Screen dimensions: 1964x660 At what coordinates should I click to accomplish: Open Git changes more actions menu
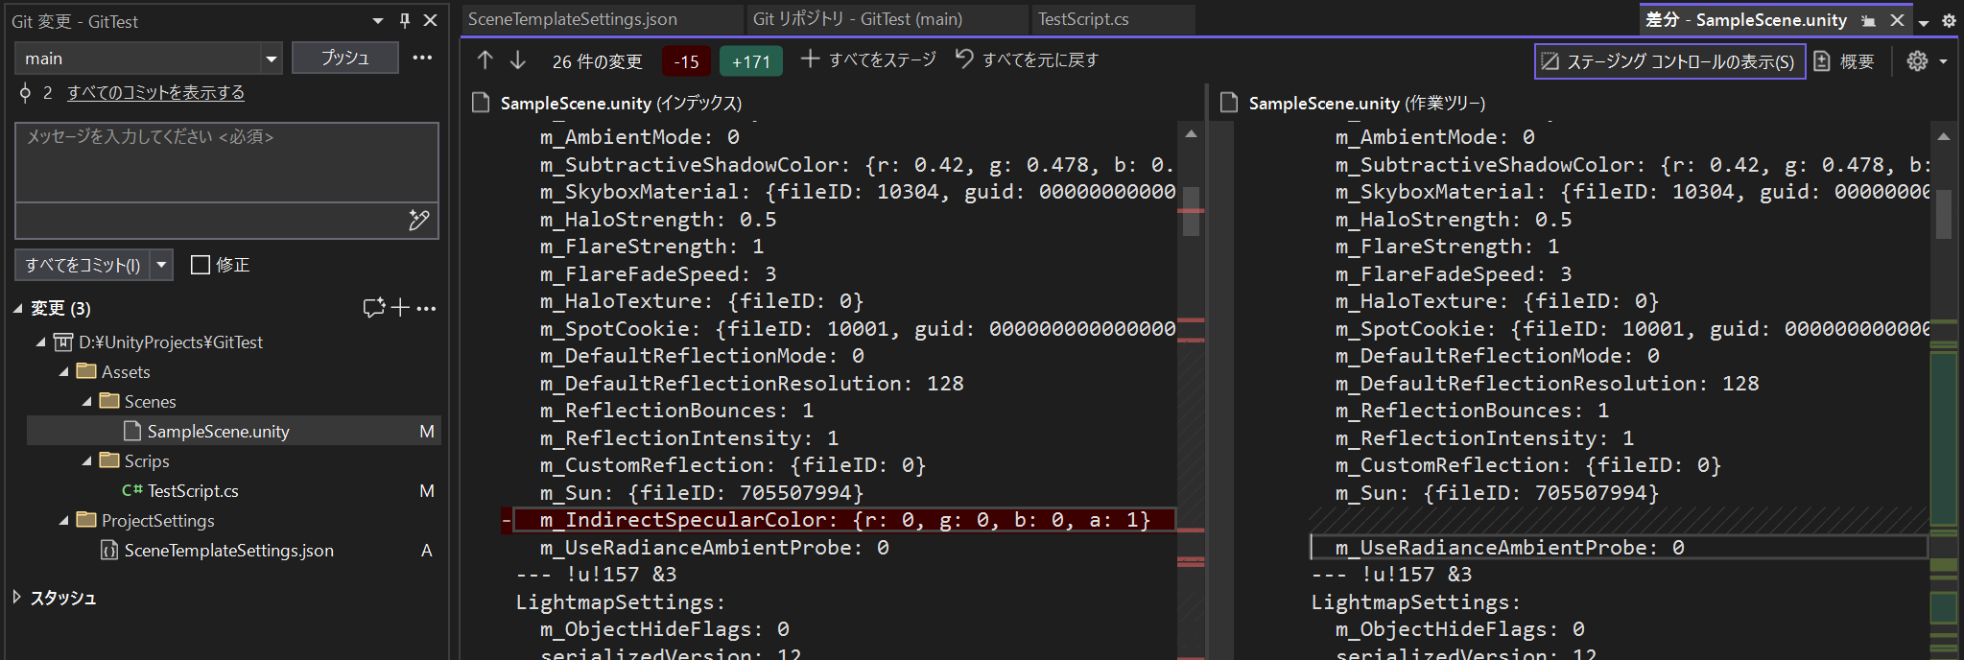[x=422, y=58]
